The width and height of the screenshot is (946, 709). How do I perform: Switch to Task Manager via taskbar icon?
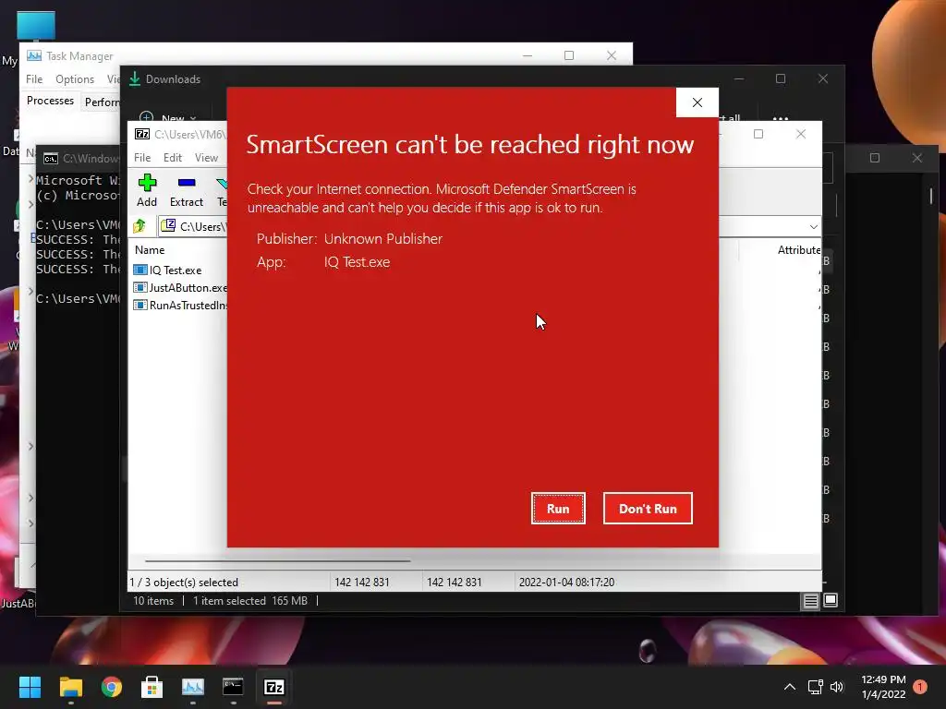pos(193,687)
